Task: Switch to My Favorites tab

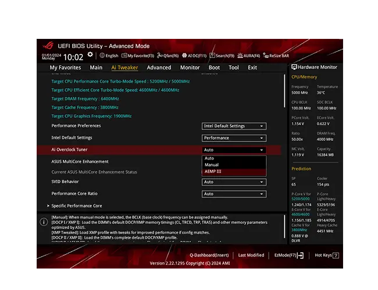Action: pyautogui.click(x=65, y=68)
